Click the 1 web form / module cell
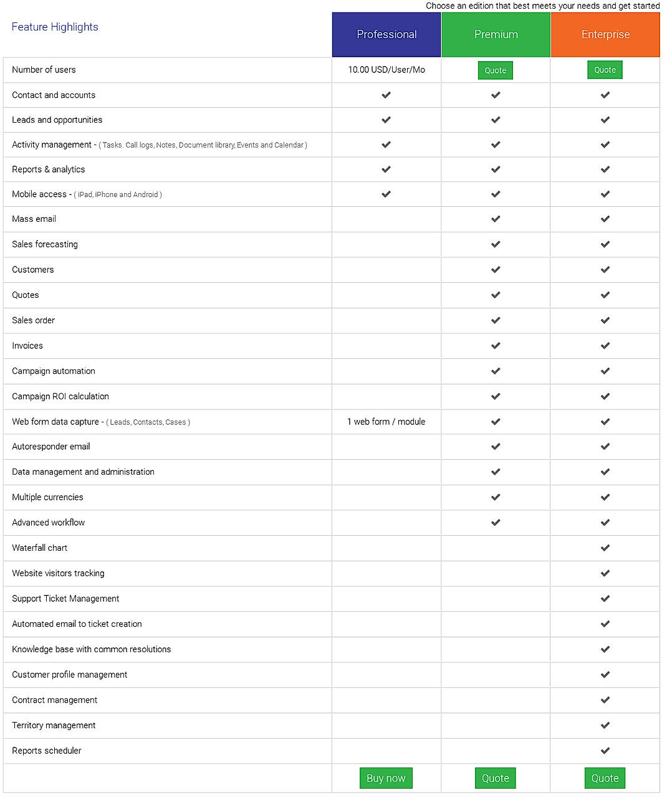The height and width of the screenshot is (798, 667). 386,422
